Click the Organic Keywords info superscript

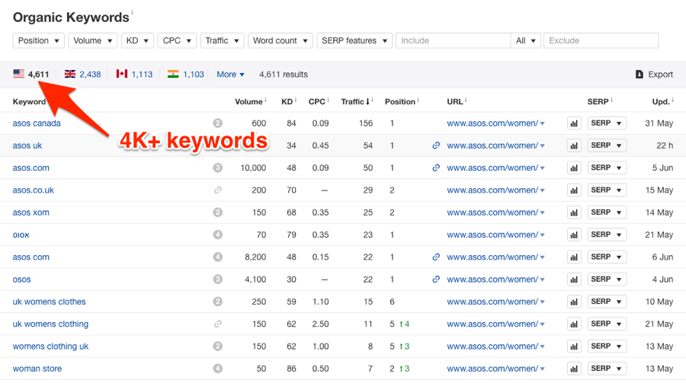[x=132, y=12]
